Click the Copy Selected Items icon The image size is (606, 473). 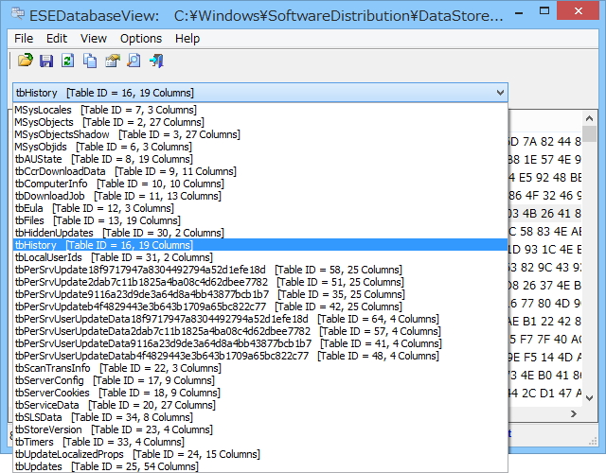(90, 61)
